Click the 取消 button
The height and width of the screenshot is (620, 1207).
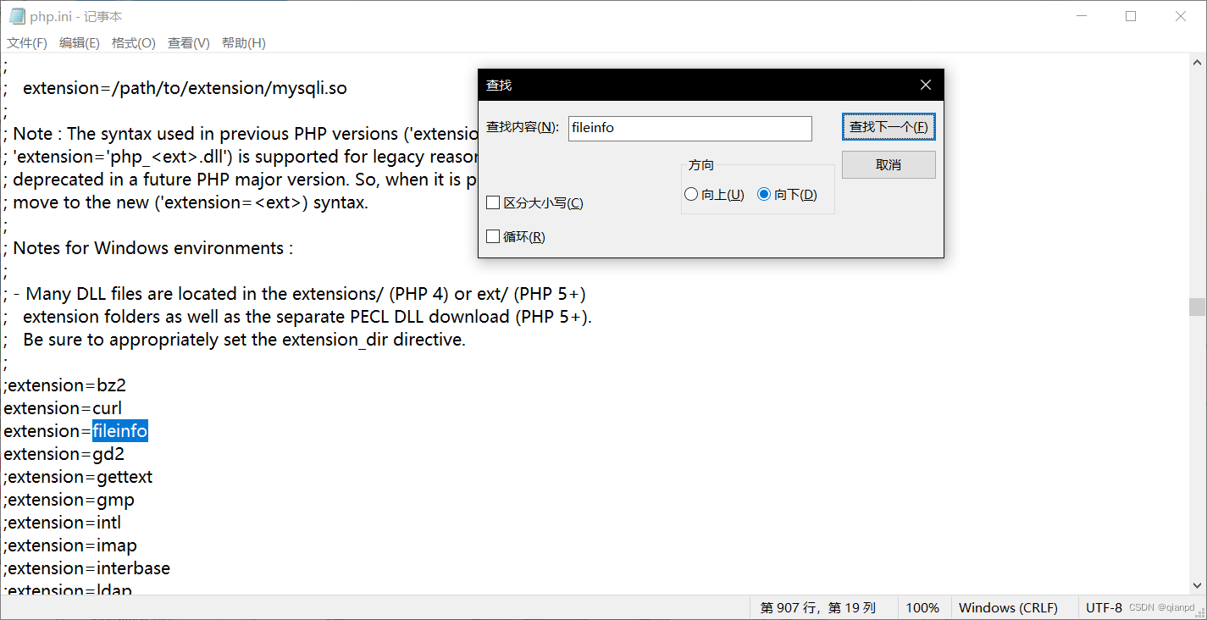click(889, 164)
